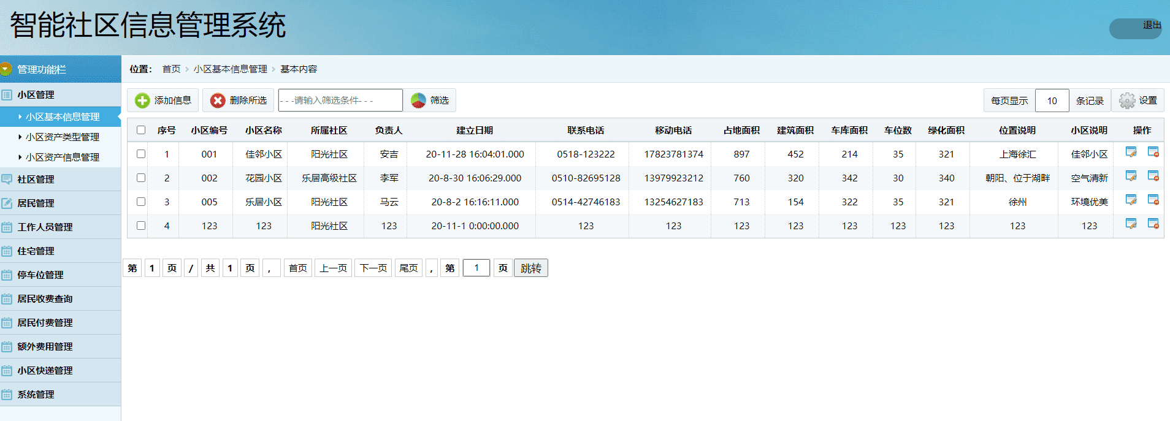
Task: Check the checkbox for row numbered 4
Action: (x=141, y=226)
